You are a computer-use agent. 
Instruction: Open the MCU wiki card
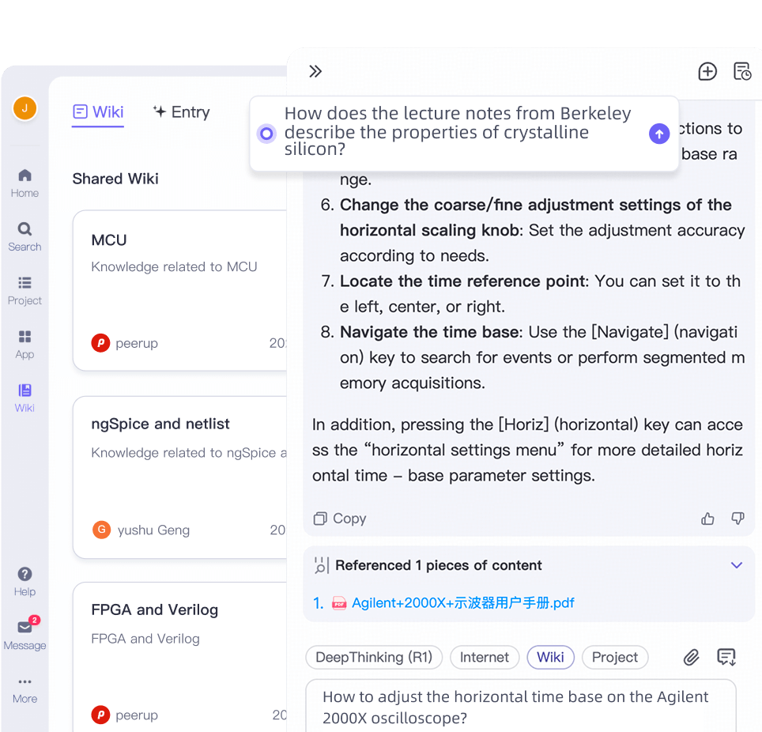179,291
